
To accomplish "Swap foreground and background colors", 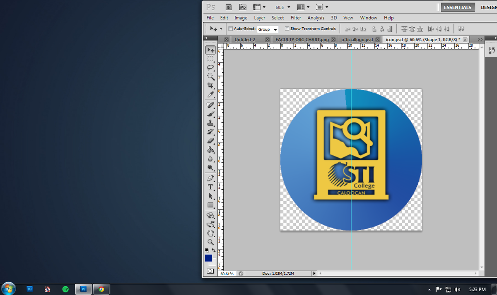I will coord(214,250).
